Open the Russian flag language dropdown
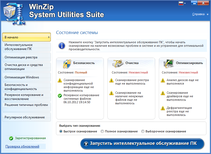211x154 pixels. coord(182,3)
